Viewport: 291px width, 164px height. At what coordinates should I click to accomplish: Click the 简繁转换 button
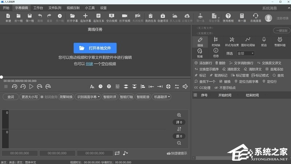pos(66,97)
